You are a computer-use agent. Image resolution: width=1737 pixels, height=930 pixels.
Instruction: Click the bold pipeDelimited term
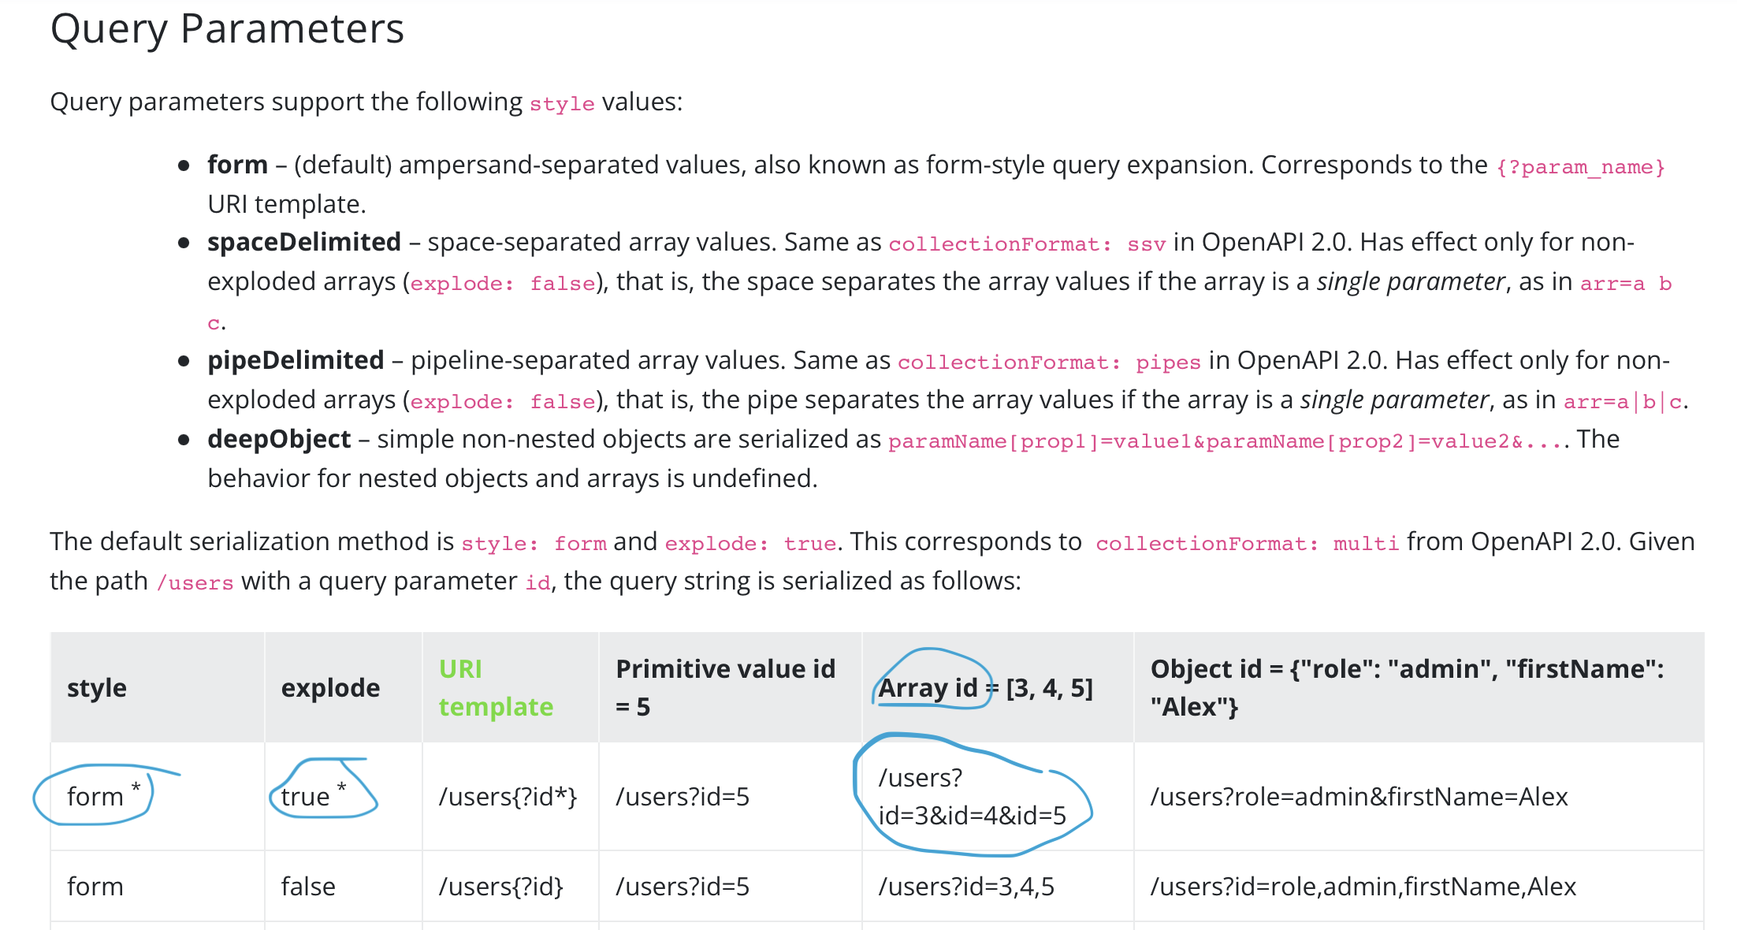click(x=296, y=360)
